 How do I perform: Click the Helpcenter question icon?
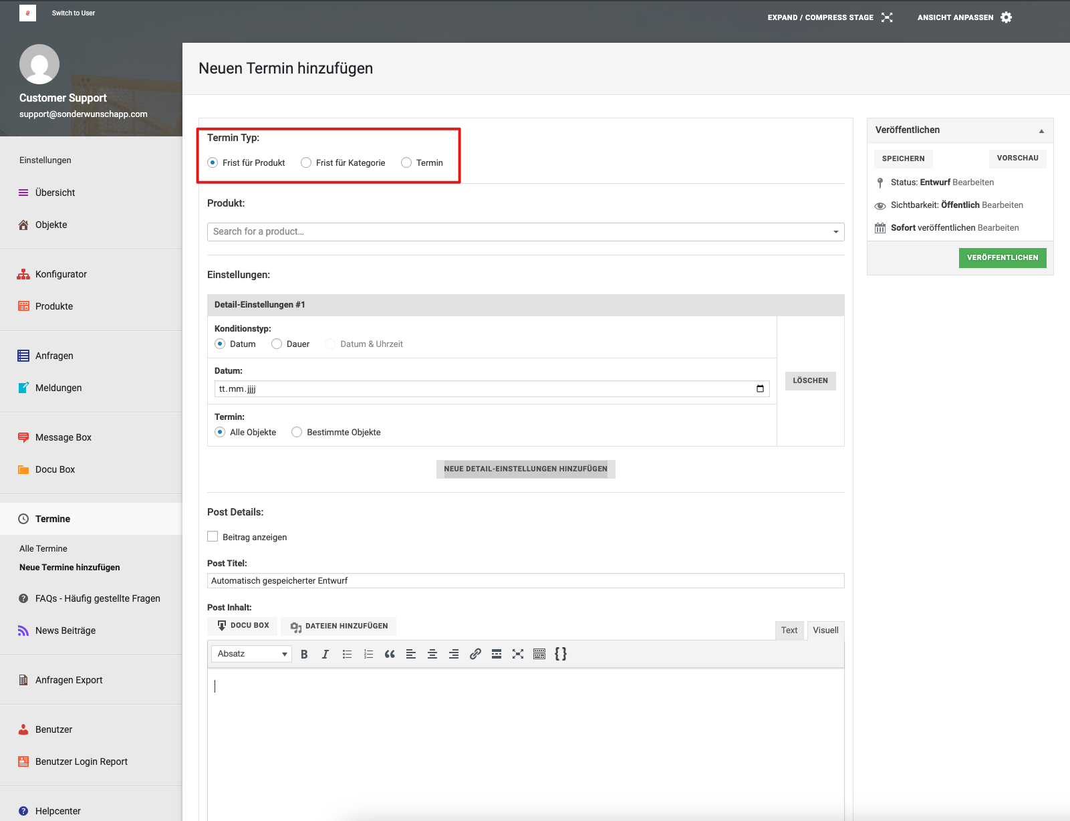coord(23,811)
